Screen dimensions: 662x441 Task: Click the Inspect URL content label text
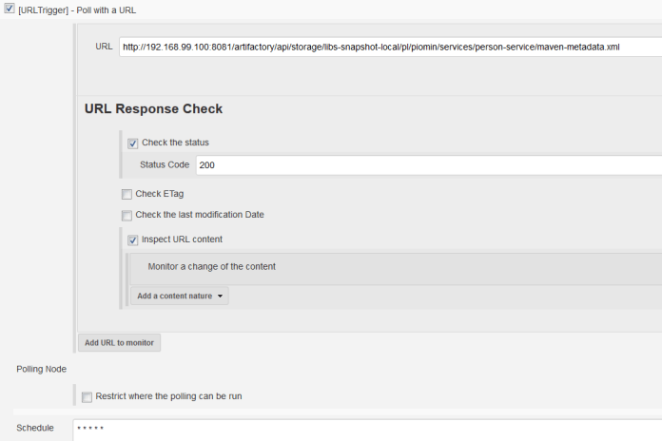pos(182,240)
